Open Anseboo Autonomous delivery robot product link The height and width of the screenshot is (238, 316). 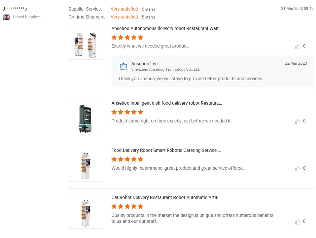point(166,28)
